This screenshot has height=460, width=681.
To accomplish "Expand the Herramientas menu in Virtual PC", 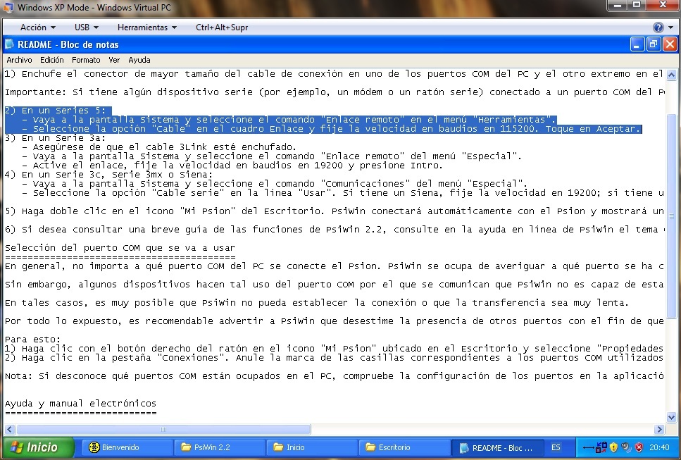I will click(146, 27).
